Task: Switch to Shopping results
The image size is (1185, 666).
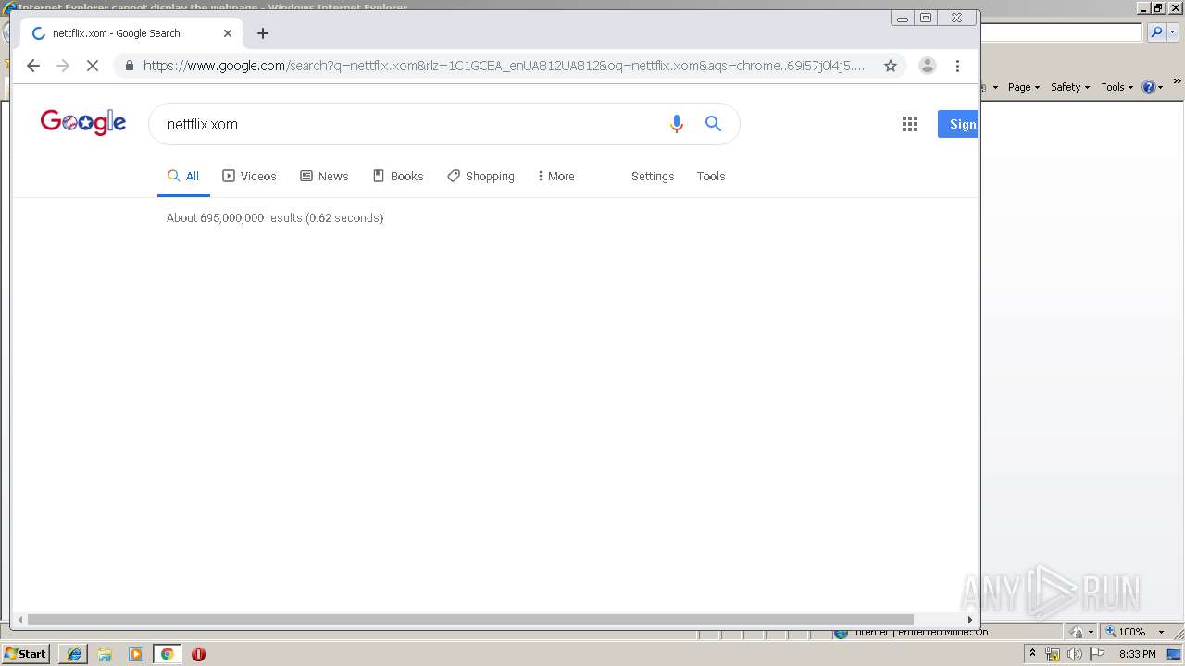Action: (480, 176)
